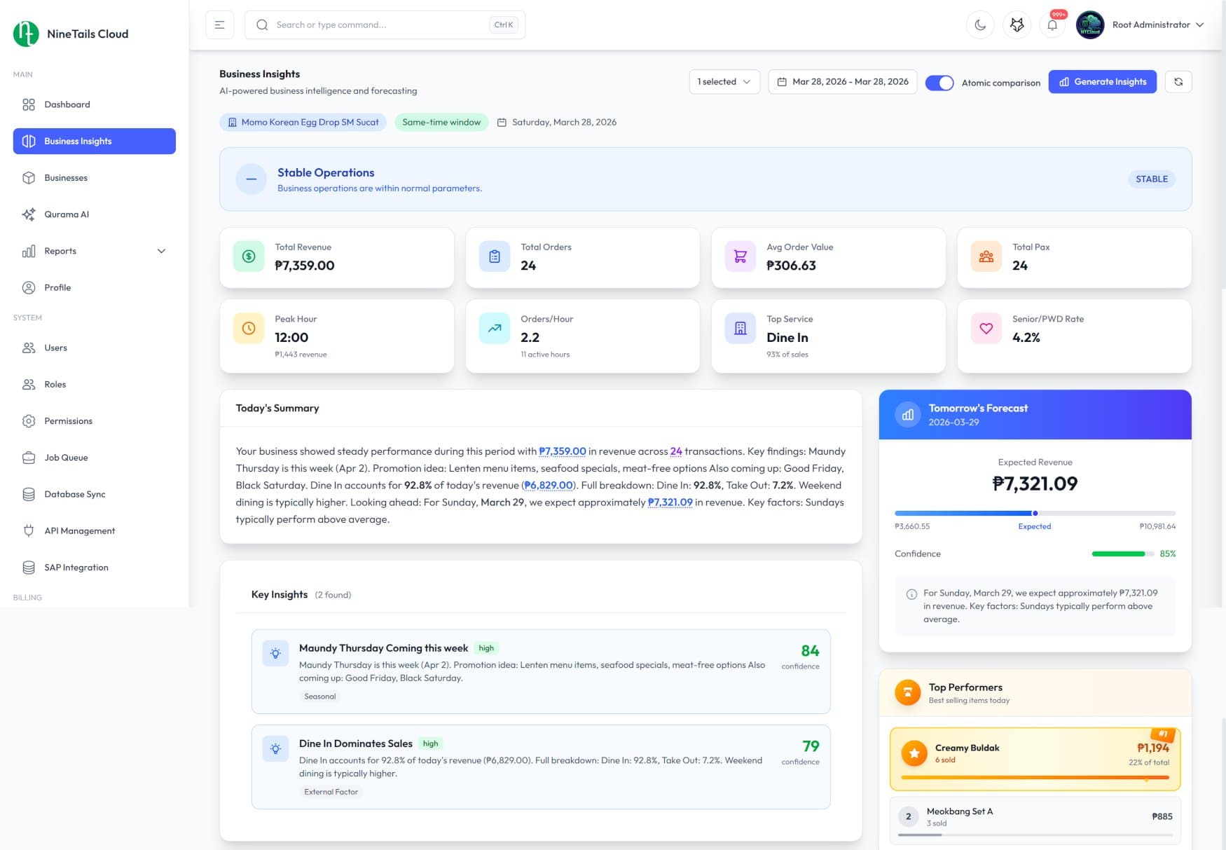Go to Dashboard in the sidebar

pos(67,104)
